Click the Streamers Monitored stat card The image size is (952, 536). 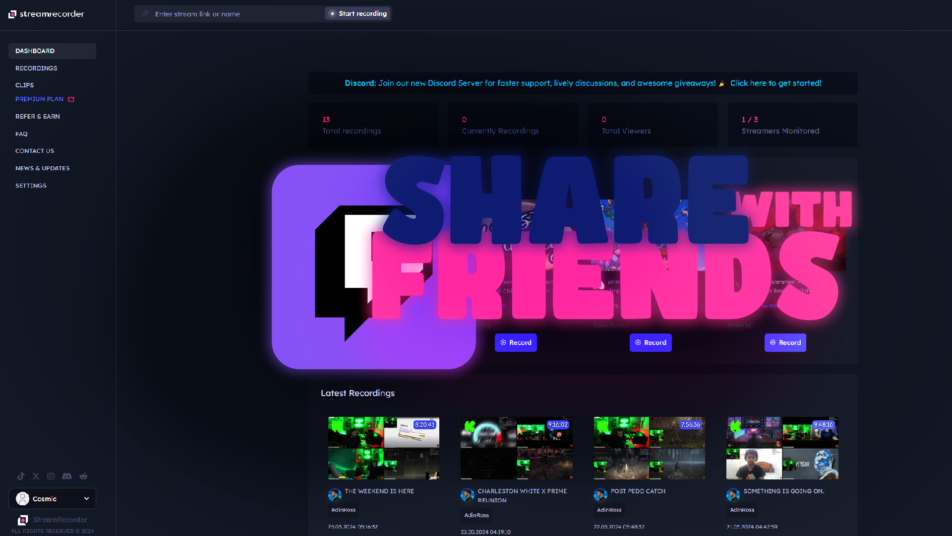pyautogui.click(x=793, y=125)
